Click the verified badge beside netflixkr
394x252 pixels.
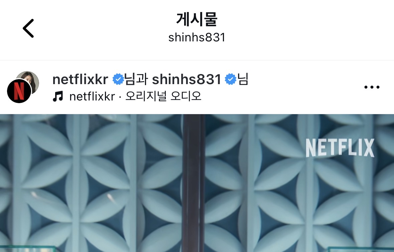click(118, 79)
